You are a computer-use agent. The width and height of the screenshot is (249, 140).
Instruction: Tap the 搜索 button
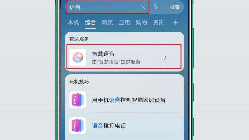[175, 7]
